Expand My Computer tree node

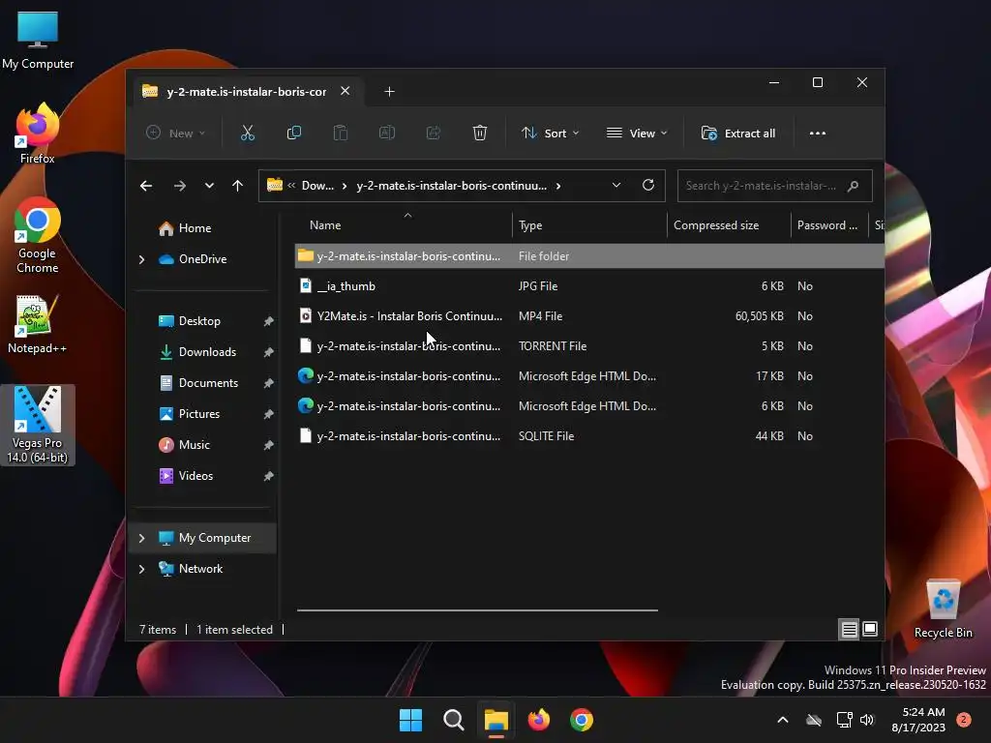tap(141, 538)
